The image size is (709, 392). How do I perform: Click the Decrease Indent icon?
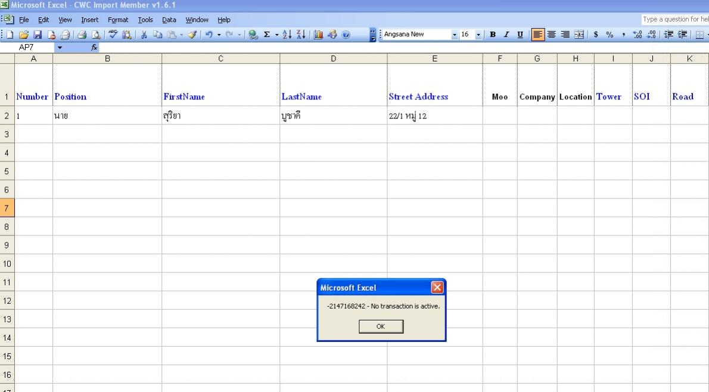668,35
